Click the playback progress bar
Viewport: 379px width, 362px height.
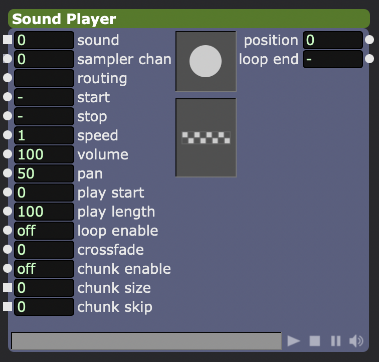146,341
